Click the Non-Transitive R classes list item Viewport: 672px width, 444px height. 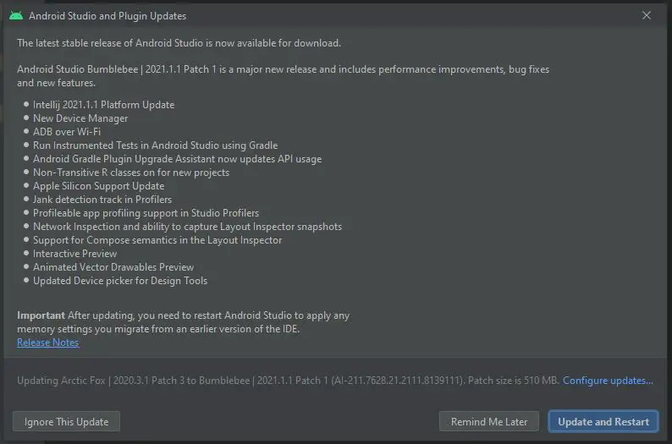coord(131,173)
